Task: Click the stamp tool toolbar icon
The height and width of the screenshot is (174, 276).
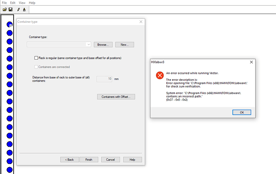Action: point(24,9)
